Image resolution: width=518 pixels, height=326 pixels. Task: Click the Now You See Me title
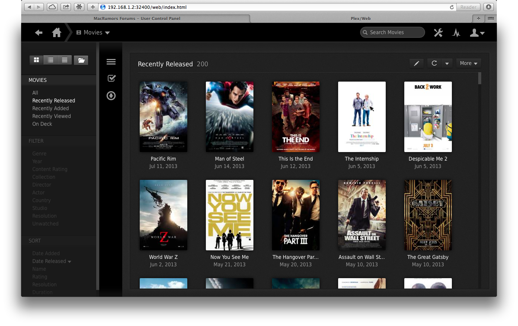230,257
